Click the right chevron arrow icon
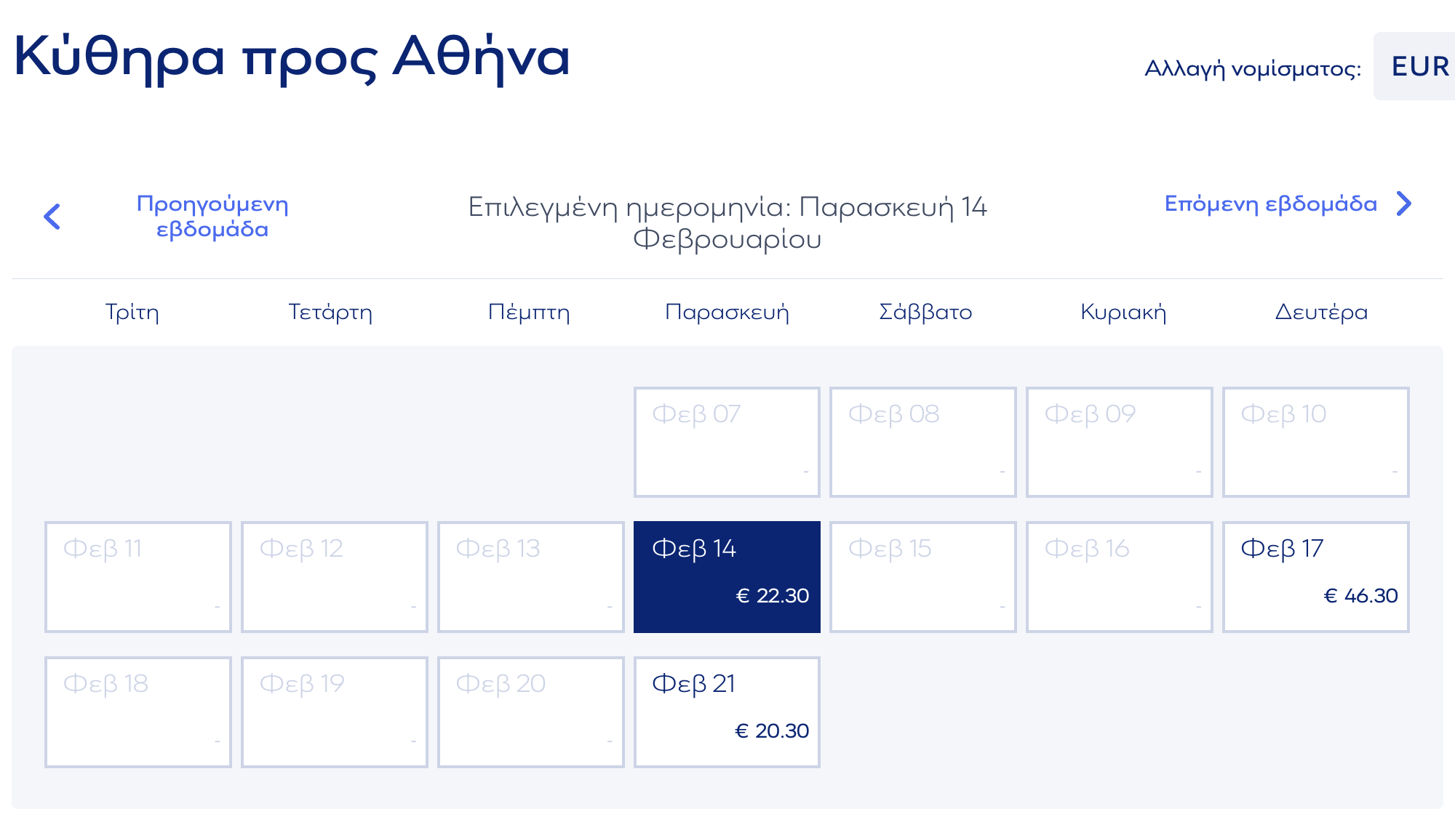 1404,204
